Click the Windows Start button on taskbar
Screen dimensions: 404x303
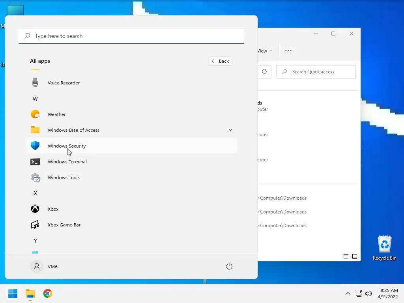[x=13, y=294]
